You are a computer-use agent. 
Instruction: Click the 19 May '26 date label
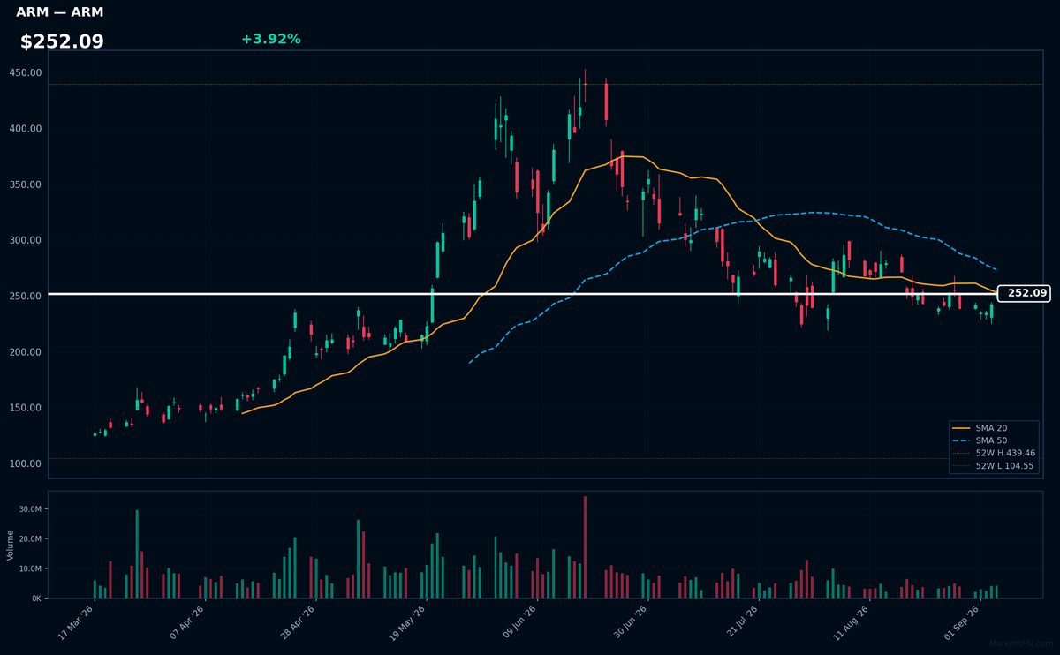click(407, 623)
